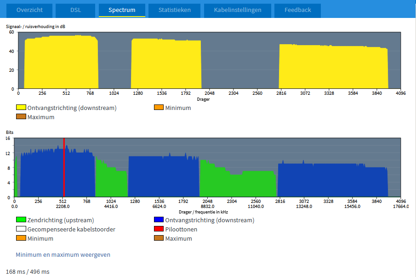Click orange Minimum swatch under Bits chart
The height and width of the screenshot is (277, 416).
coord(21,238)
